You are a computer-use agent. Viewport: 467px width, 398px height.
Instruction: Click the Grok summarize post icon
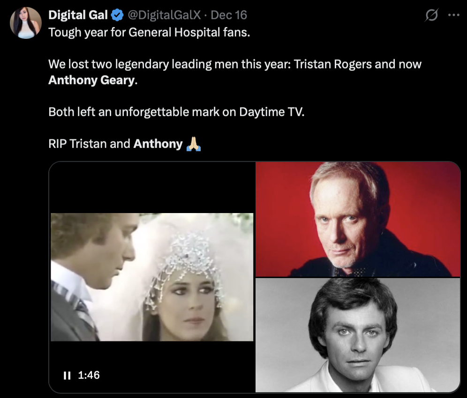[x=430, y=15]
